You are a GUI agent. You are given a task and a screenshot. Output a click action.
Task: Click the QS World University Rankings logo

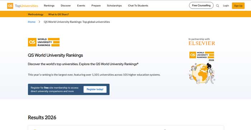(44, 42)
